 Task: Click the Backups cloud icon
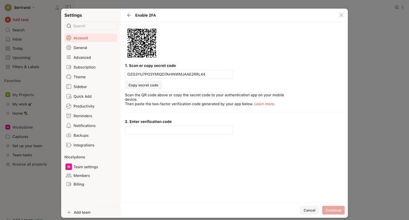69,135
